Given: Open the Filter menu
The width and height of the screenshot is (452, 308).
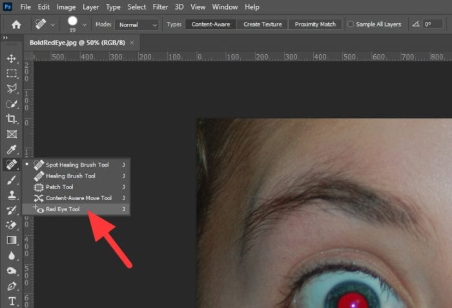Looking at the screenshot, I should point(160,7).
